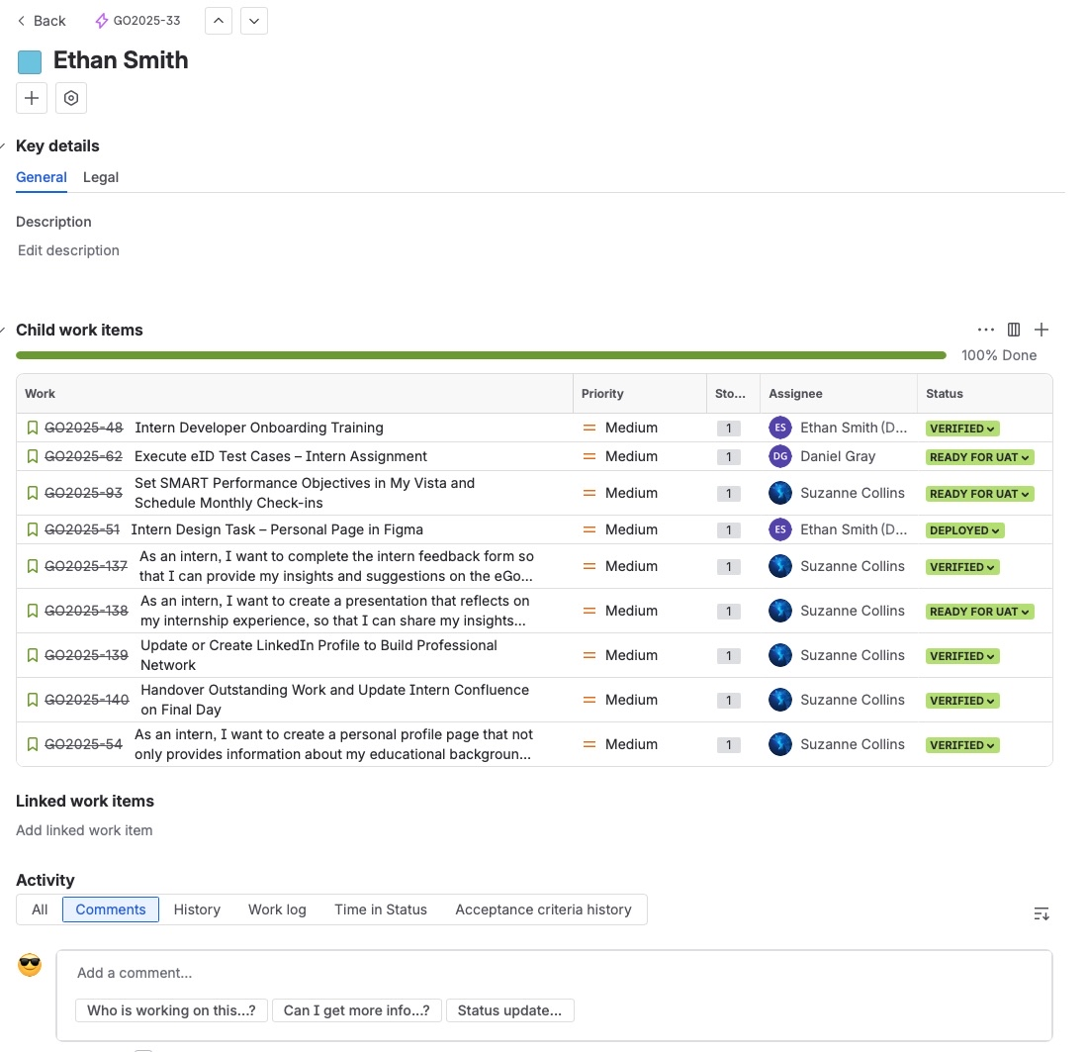Add a child work item with the plus icon
This screenshot has height=1052, width=1087.
(x=1041, y=330)
